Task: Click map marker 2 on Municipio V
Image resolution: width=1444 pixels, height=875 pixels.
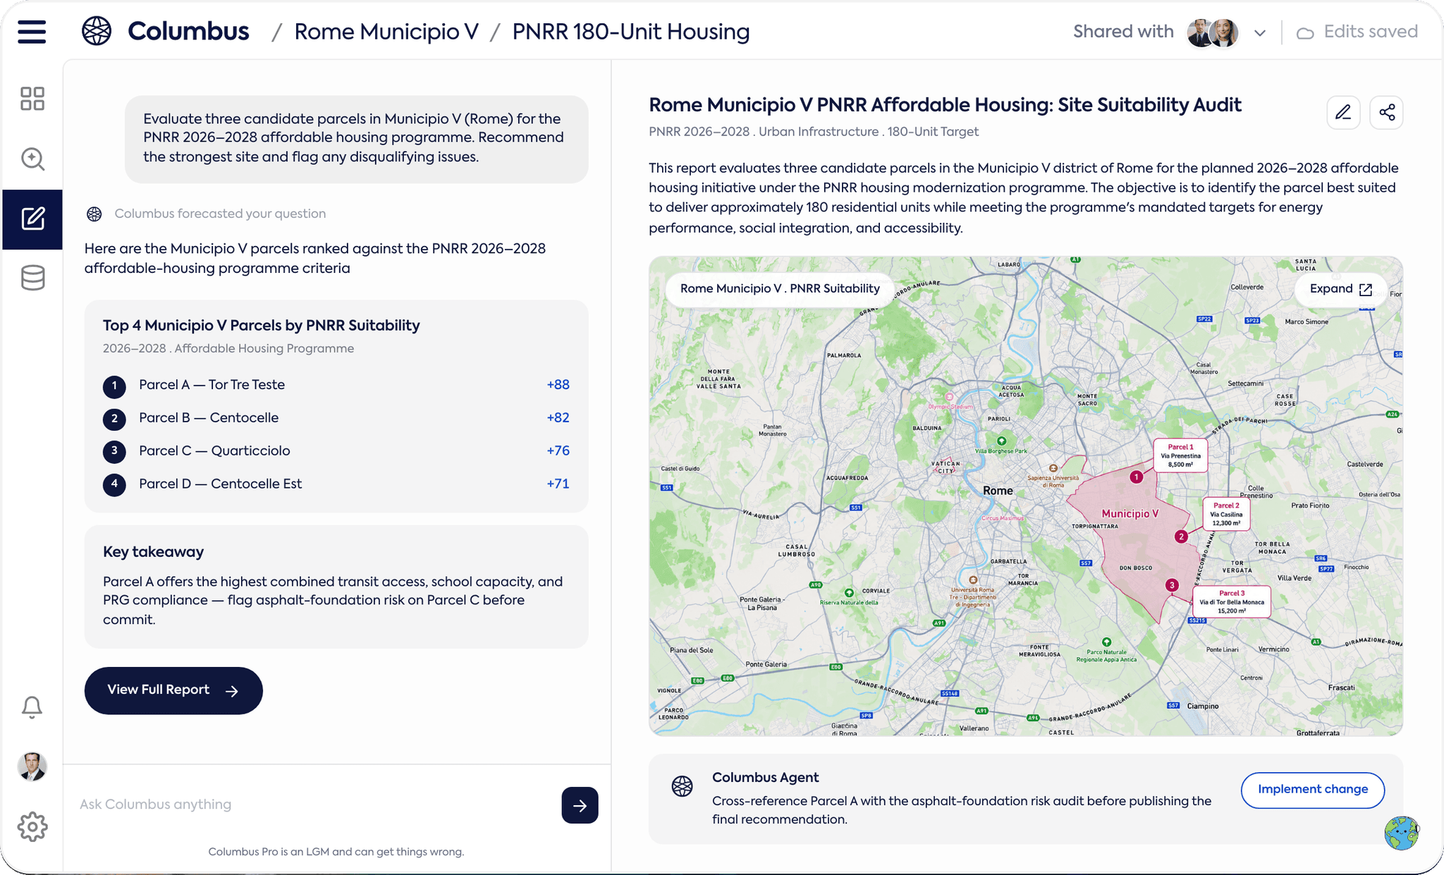Action: point(1182,537)
